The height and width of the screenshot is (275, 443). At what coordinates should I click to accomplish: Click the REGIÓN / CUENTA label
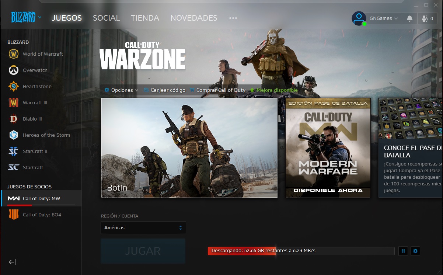click(x=120, y=216)
